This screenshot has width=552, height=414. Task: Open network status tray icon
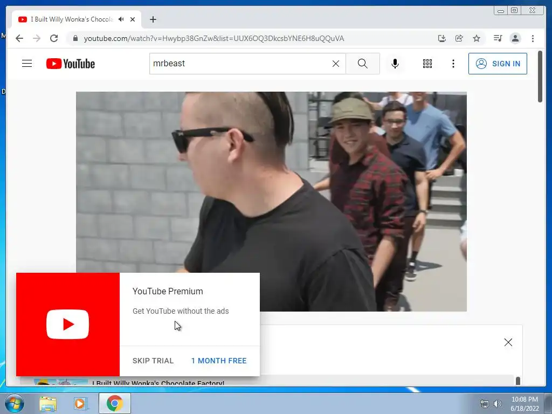[x=485, y=404]
